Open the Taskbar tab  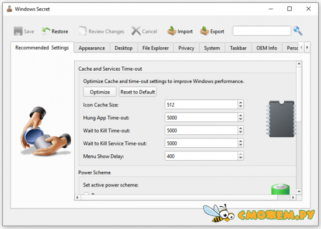238,48
